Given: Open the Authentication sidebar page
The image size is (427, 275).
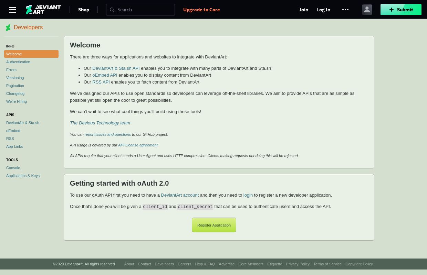Looking at the screenshot, I should (18, 62).
